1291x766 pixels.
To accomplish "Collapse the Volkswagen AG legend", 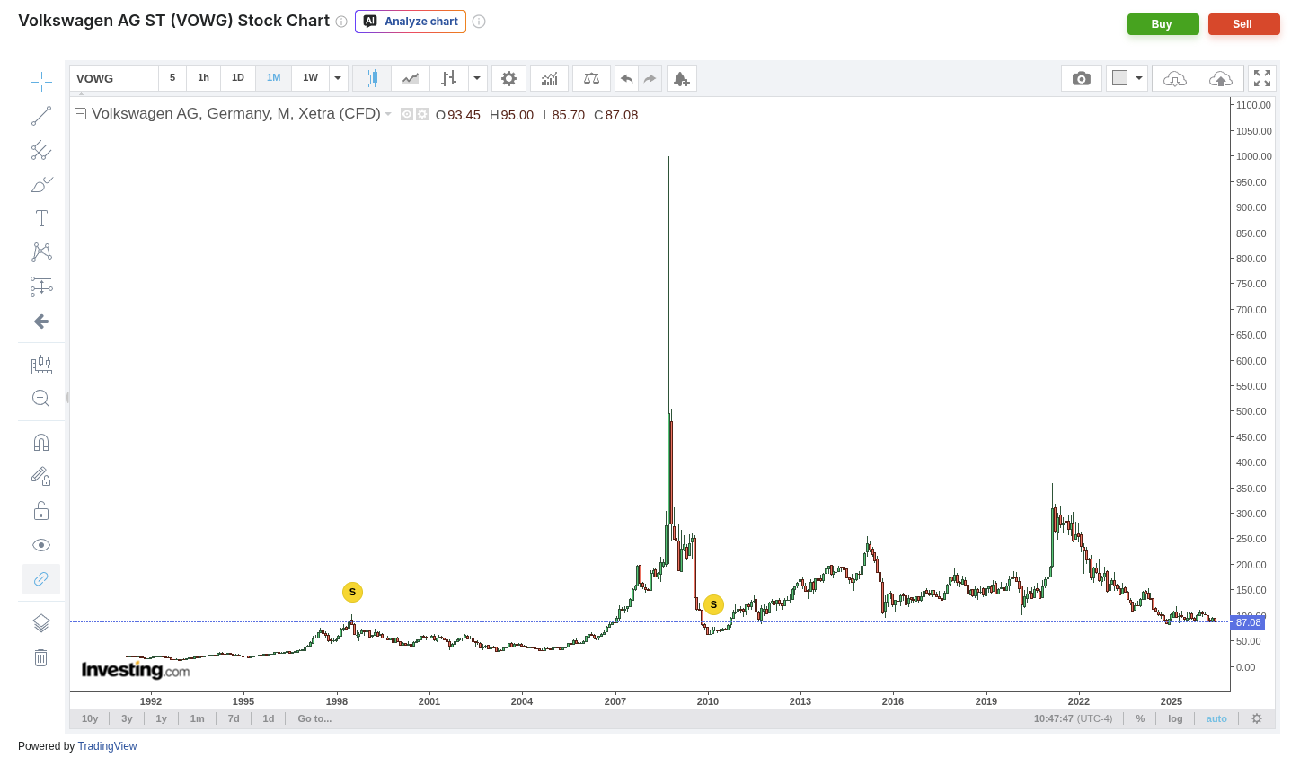I will point(80,114).
